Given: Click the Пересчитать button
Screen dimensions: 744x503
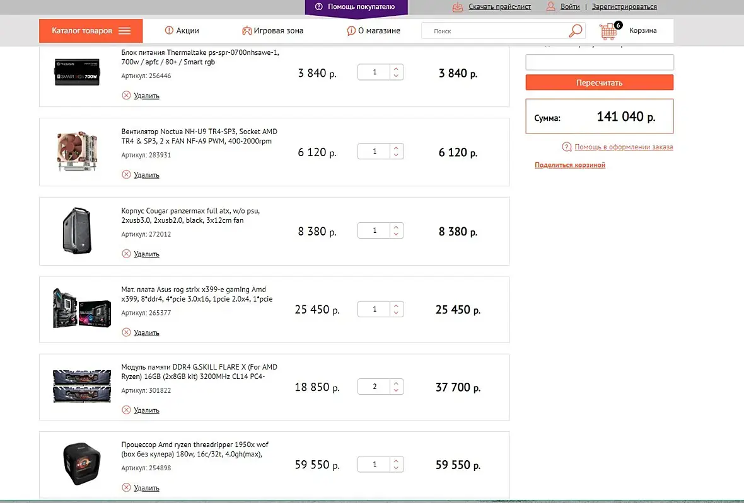Looking at the screenshot, I should click(x=599, y=82).
